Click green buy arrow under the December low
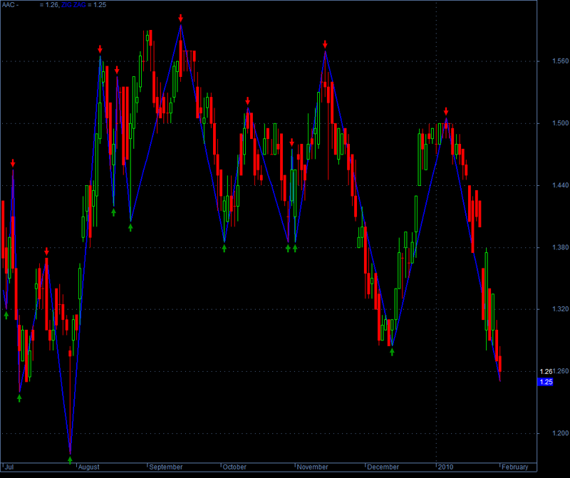The width and height of the screenshot is (570, 478). [392, 351]
